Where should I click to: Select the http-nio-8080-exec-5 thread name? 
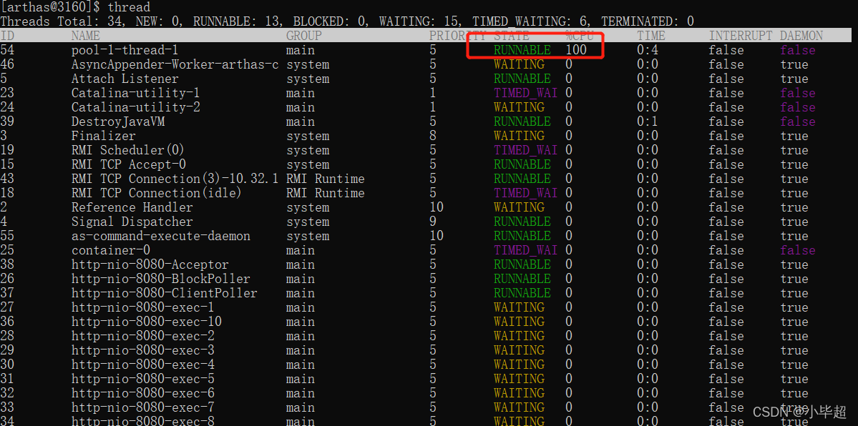pyautogui.click(x=143, y=379)
